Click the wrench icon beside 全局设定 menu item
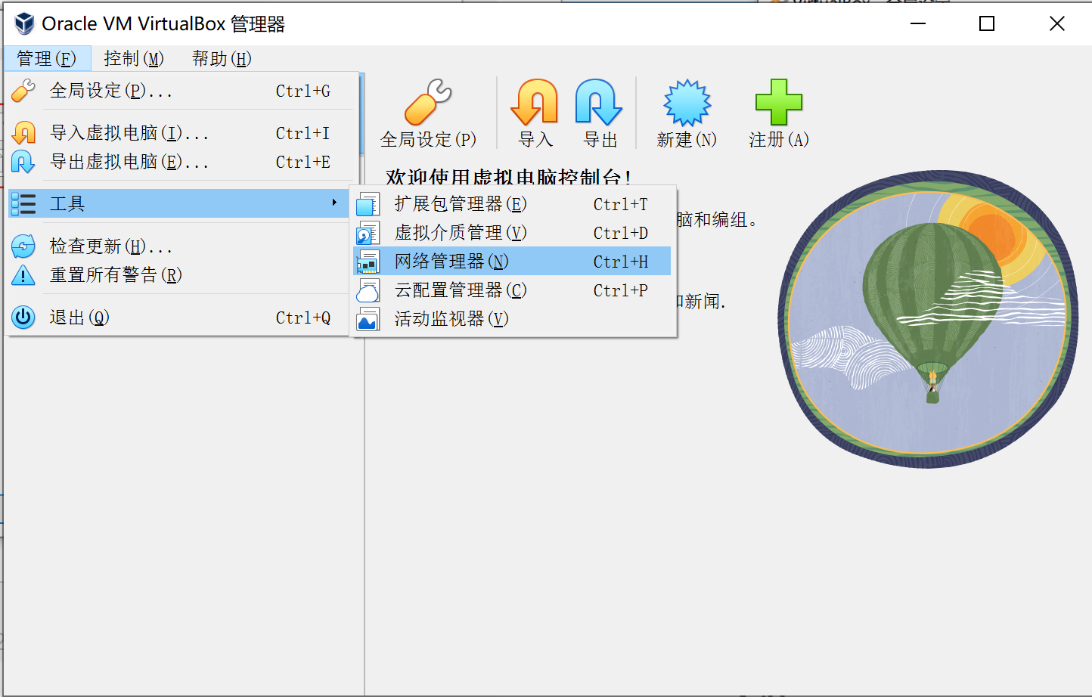Screen dimensions: 1092x697 coord(23,91)
